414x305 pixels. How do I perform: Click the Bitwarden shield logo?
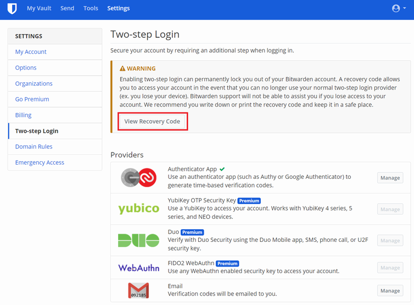[x=12, y=8]
